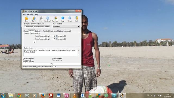
Task: Open an archive with the Open toolbar icon
Action: pos(27,19)
